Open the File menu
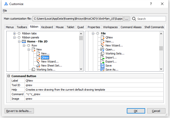The image size is (170, 118). pyautogui.click(x=5, y=11)
